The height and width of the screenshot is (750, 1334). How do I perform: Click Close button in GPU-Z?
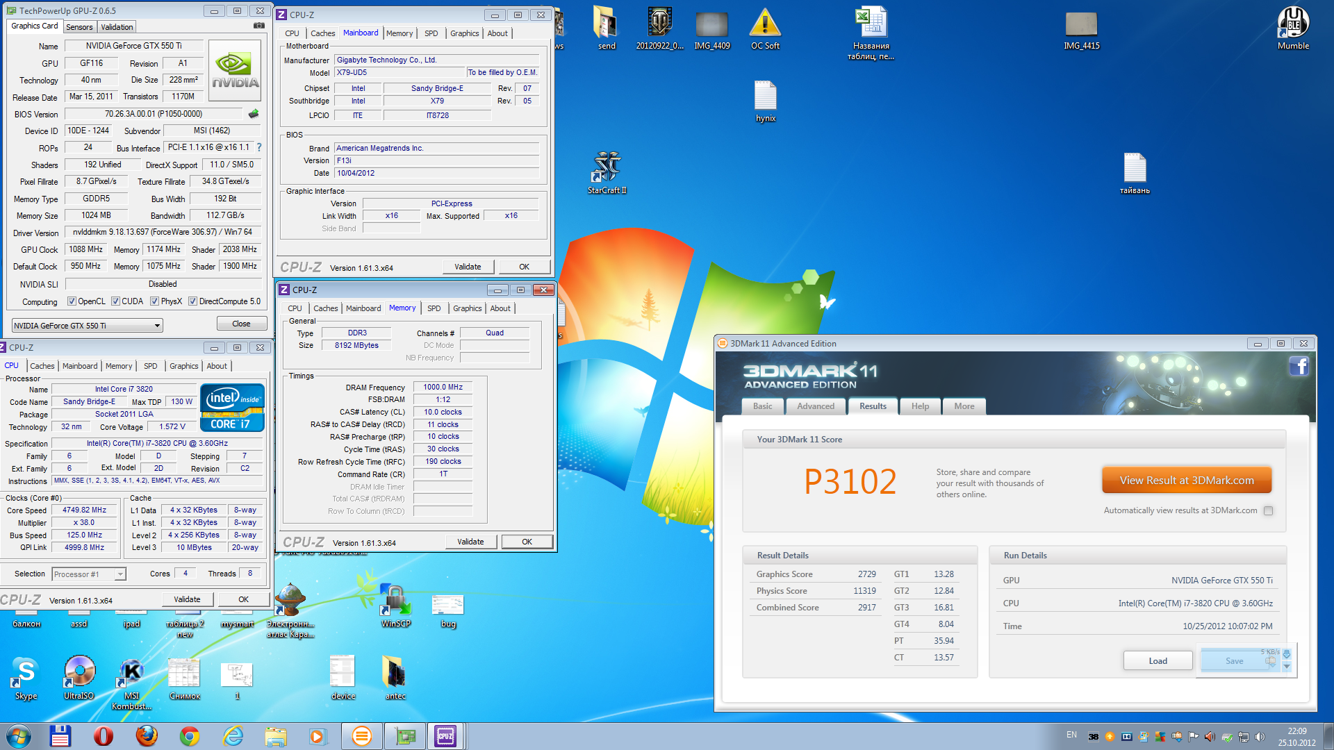point(241,324)
